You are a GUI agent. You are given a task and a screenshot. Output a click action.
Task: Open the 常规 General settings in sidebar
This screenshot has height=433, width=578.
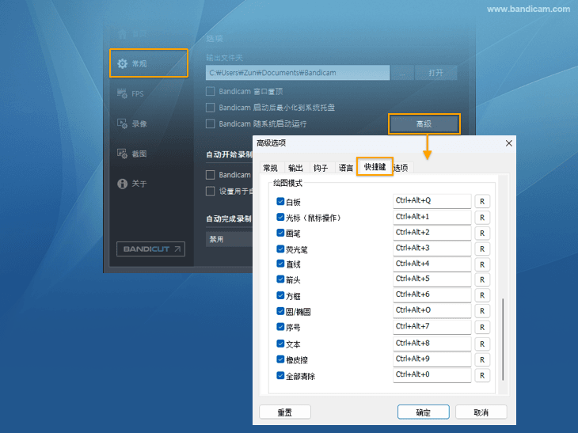coord(149,63)
